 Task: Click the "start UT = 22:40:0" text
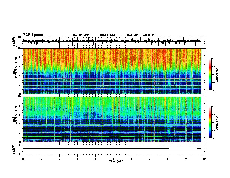pos(140,35)
